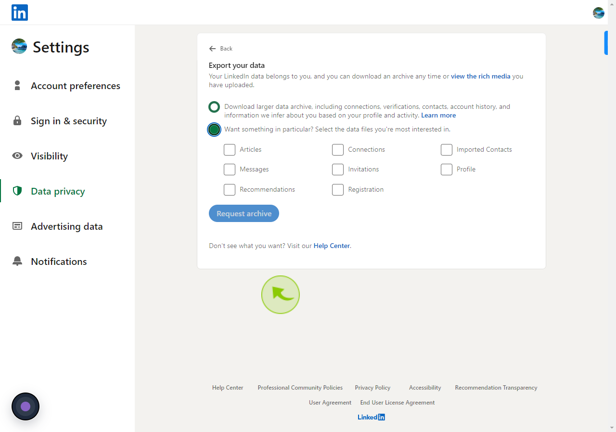This screenshot has width=616, height=432.
Task: Click the Request archive button
Action: (x=244, y=213)
